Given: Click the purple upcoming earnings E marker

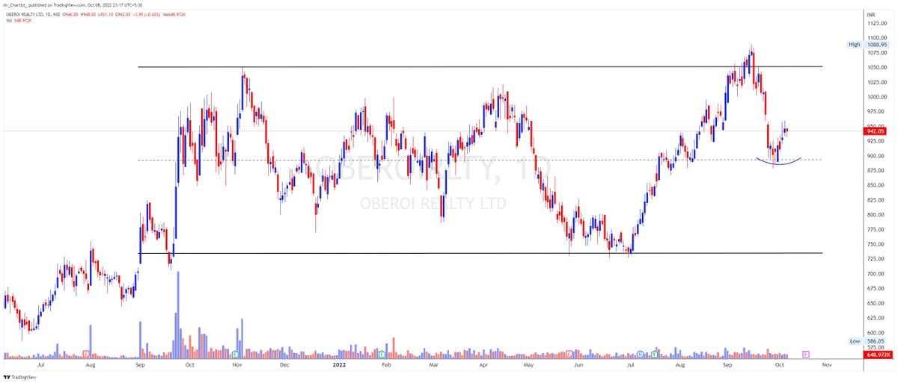Looking at the screenshot, I should (x=806, y=353).
